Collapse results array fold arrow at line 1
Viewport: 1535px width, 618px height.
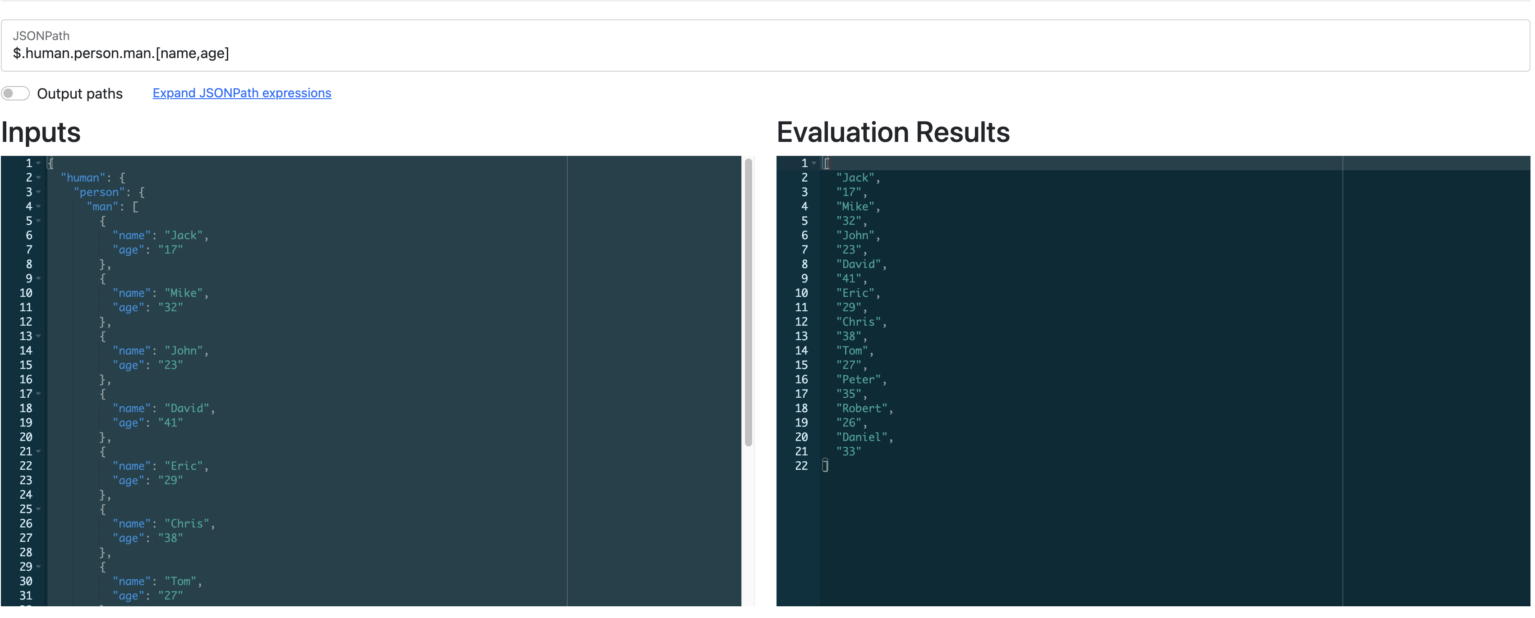tap(814, 163)
